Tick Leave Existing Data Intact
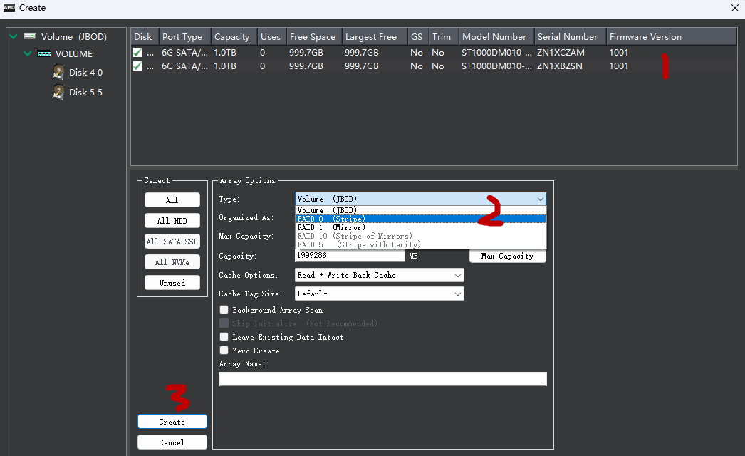745x456 pixels. coord(224,336)
